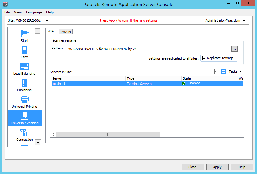This screenshot has height=174, width=257.
Task: Click the scanner rename Pattern field
Action: click(148, 49)
